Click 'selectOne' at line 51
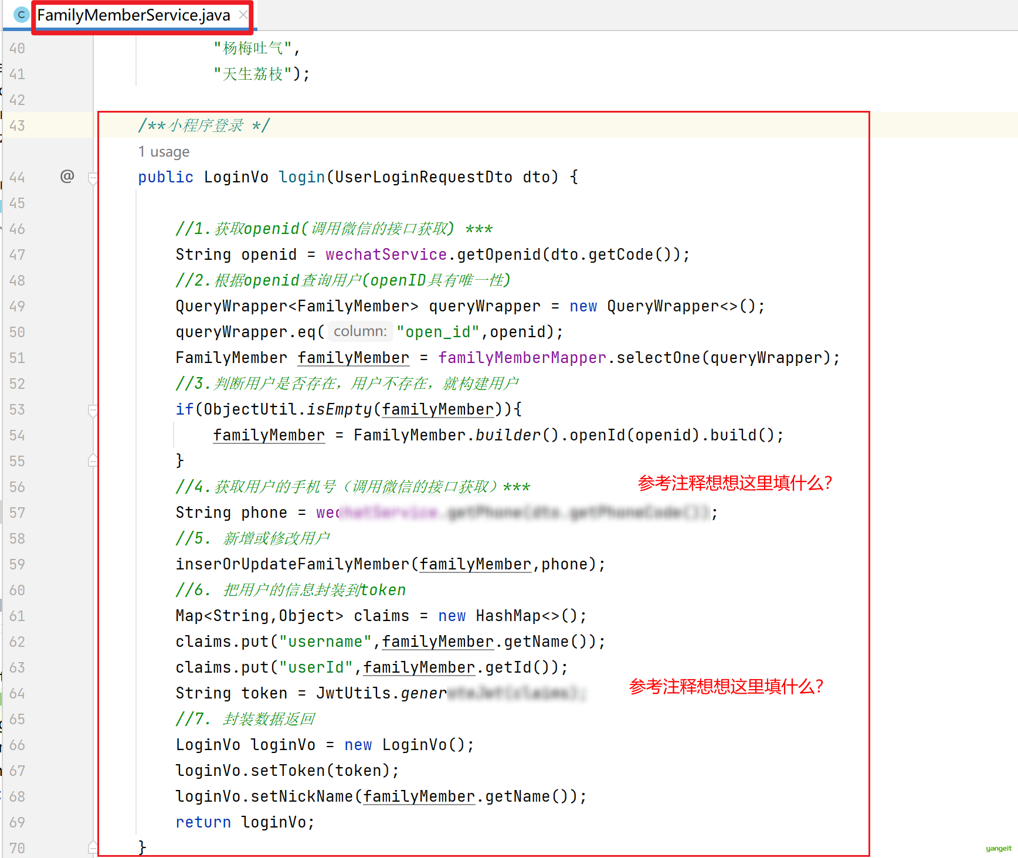 coord(659,358)
